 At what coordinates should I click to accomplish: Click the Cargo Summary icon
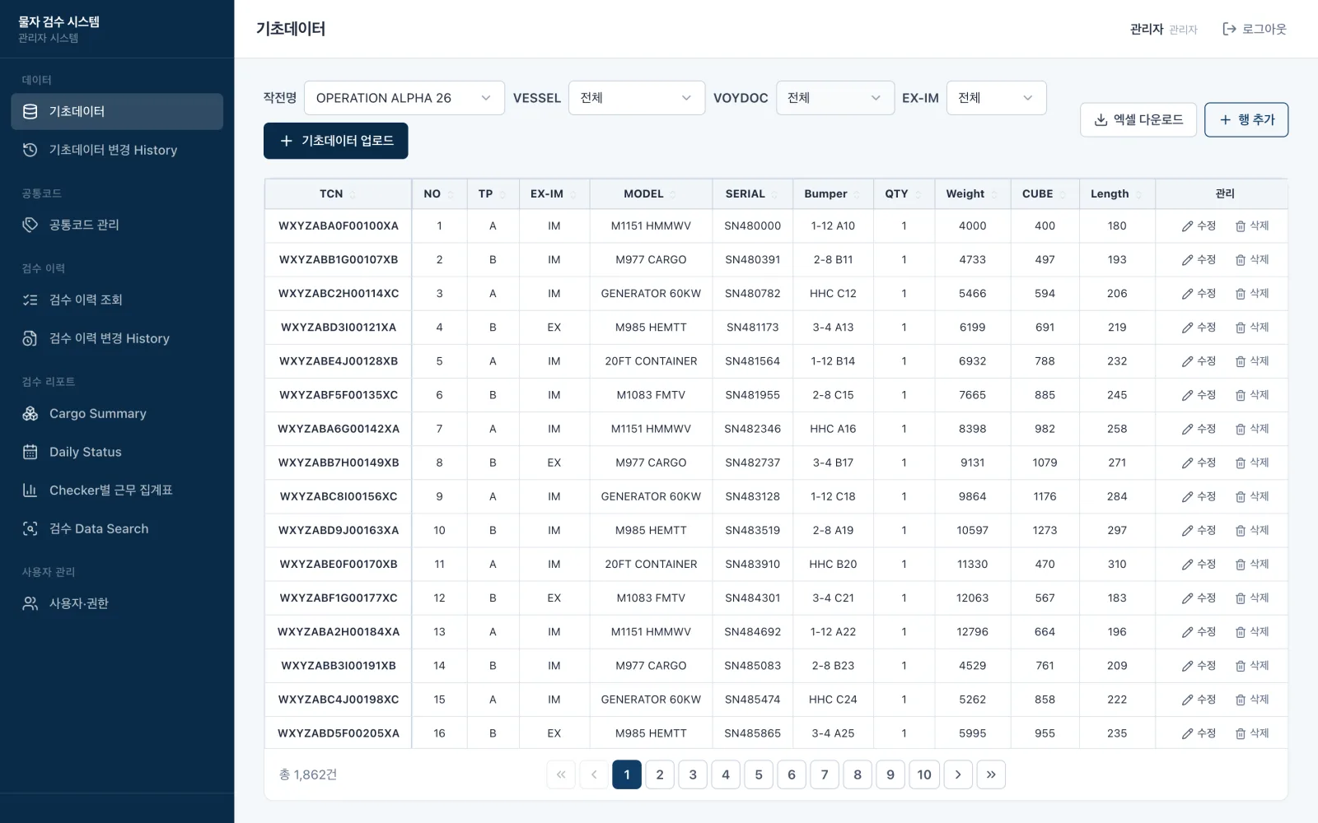pos(30,413)
